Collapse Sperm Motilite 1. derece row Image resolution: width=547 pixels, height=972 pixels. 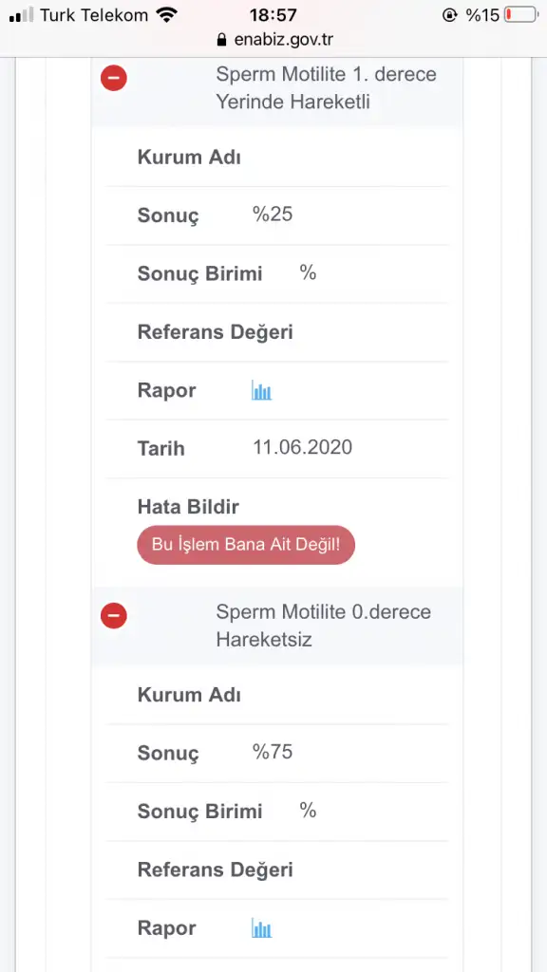click(x=114, y=79)
